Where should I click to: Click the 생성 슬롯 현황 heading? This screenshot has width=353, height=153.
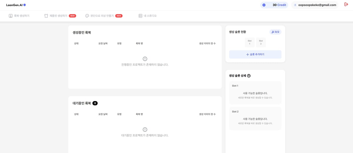coord(237,32)
